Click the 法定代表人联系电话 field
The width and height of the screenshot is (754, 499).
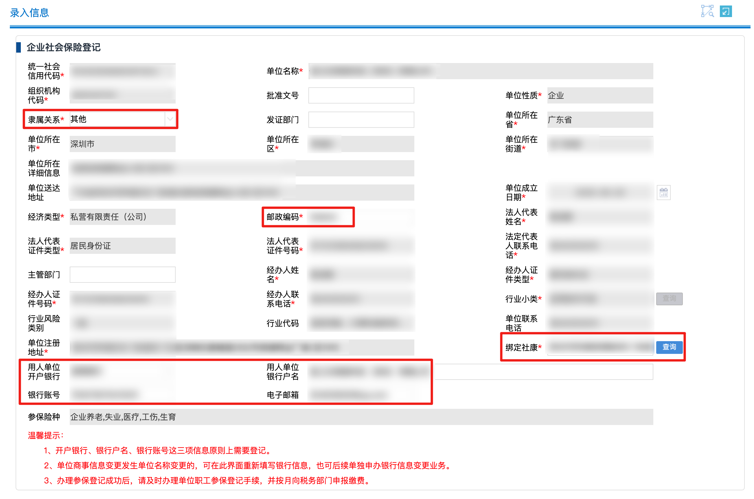pos(600,245)
